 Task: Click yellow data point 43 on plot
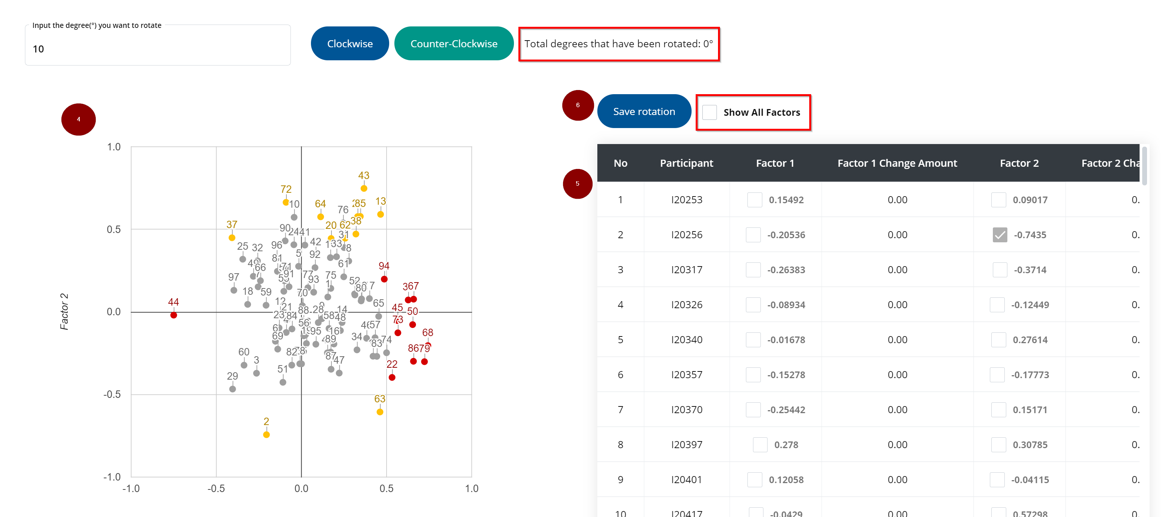(364, 188)
